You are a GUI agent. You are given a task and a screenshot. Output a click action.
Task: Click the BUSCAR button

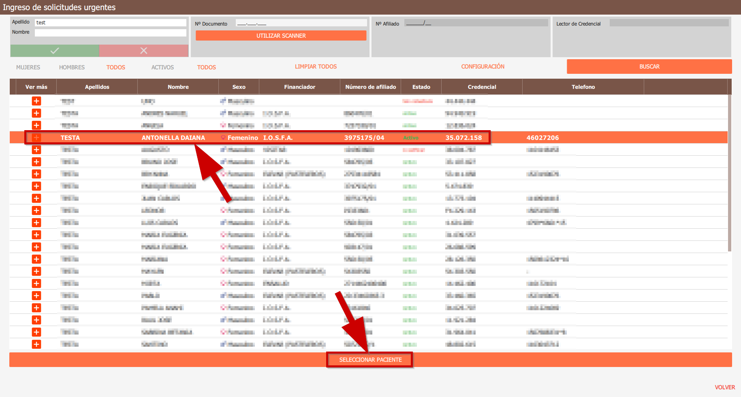tap(649, 67)
